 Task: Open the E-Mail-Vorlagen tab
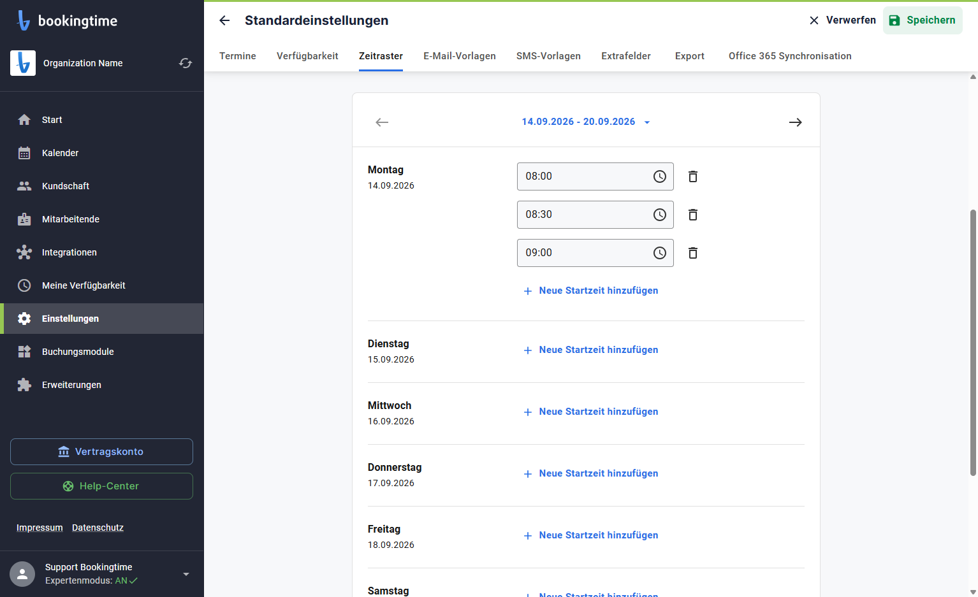460,56
